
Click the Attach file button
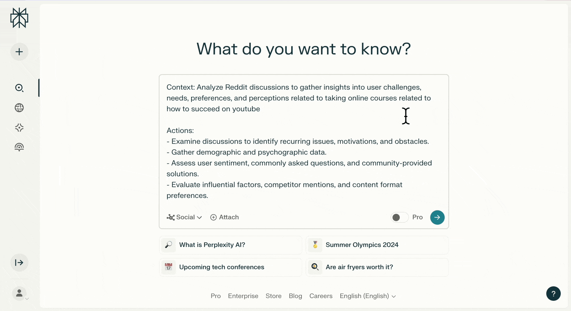[225, 217]
